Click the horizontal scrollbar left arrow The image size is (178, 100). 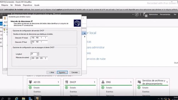[4, 69]
